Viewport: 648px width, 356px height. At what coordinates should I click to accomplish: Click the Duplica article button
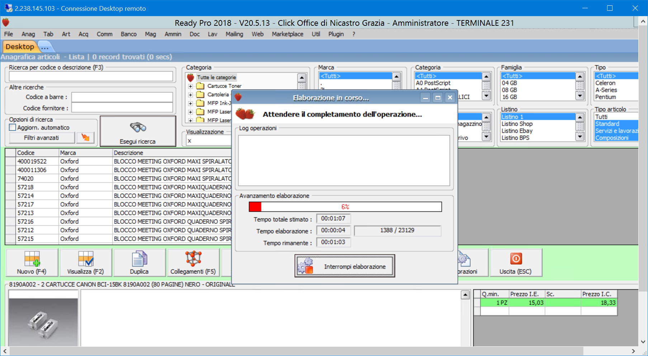pos(139,263)
